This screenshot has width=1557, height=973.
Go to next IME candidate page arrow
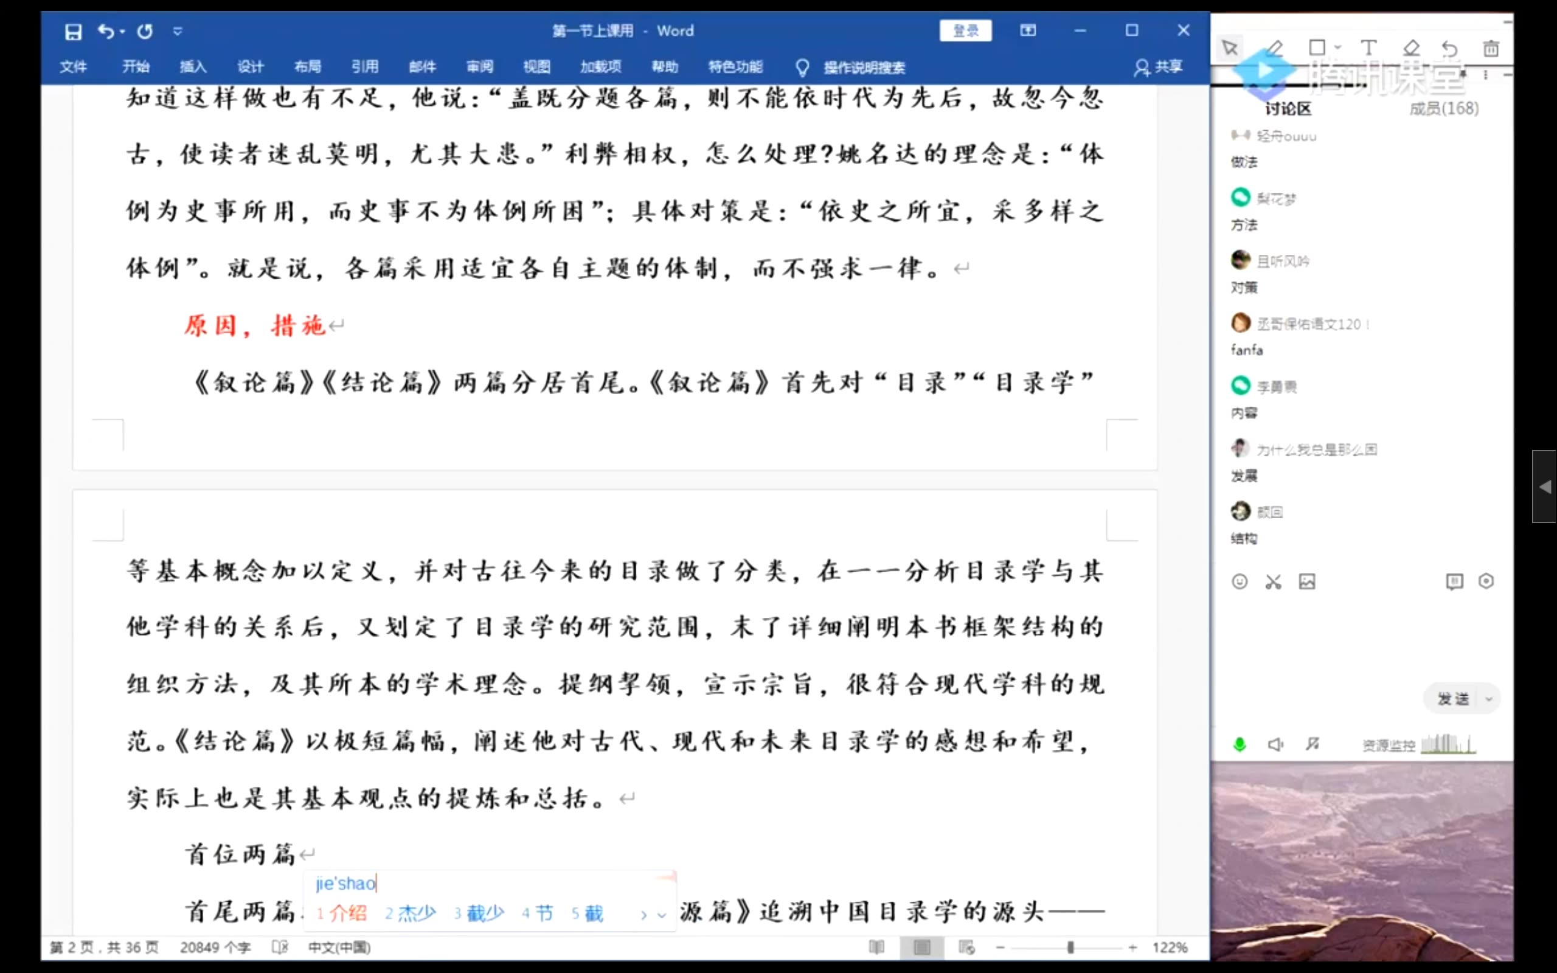click(x=643, y=915)
